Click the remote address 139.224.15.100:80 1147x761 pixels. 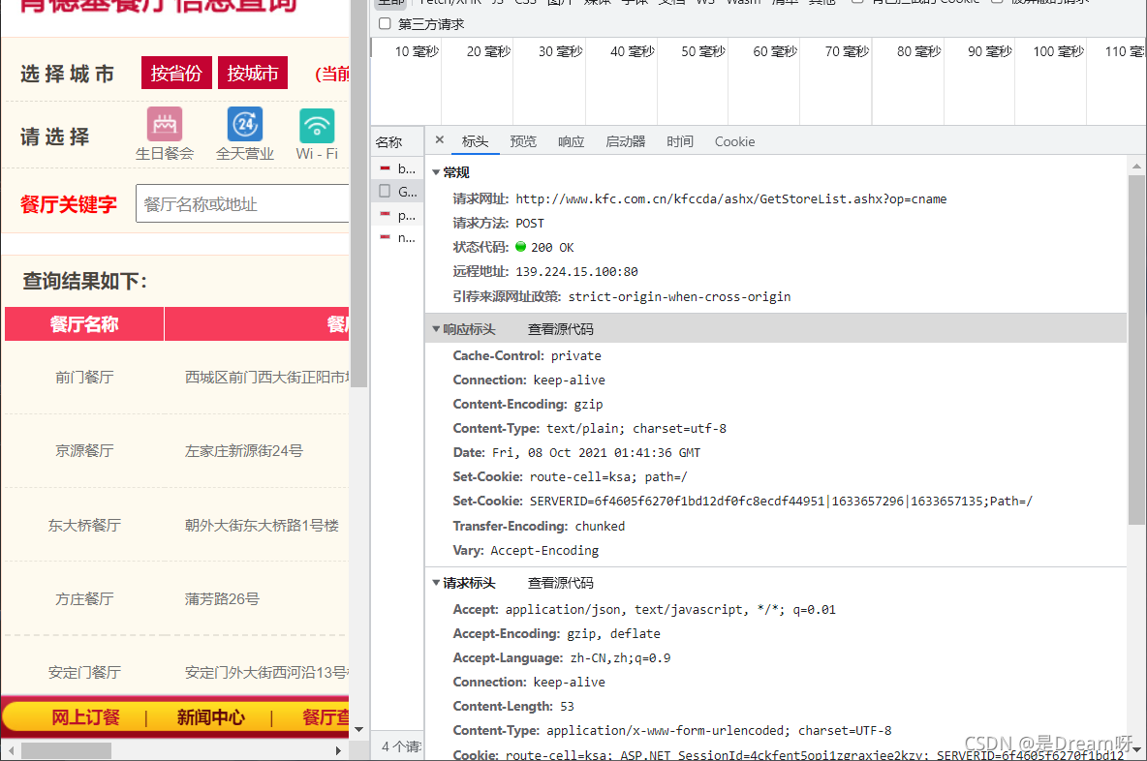click(x=576, y=271)
